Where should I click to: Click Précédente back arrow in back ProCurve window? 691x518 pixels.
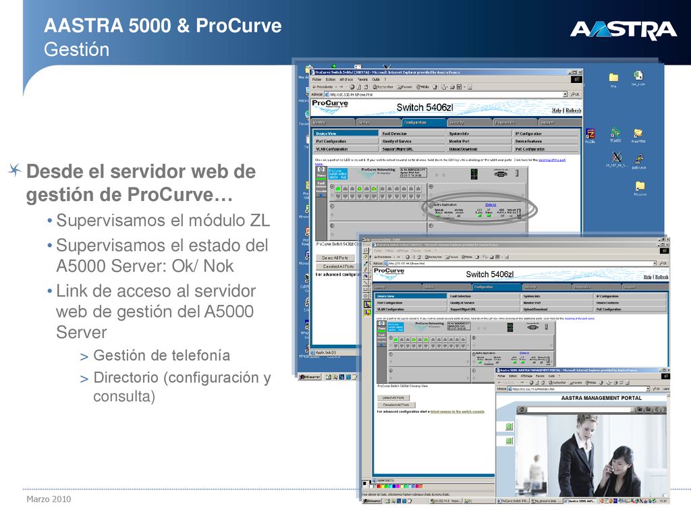(323, 87)
